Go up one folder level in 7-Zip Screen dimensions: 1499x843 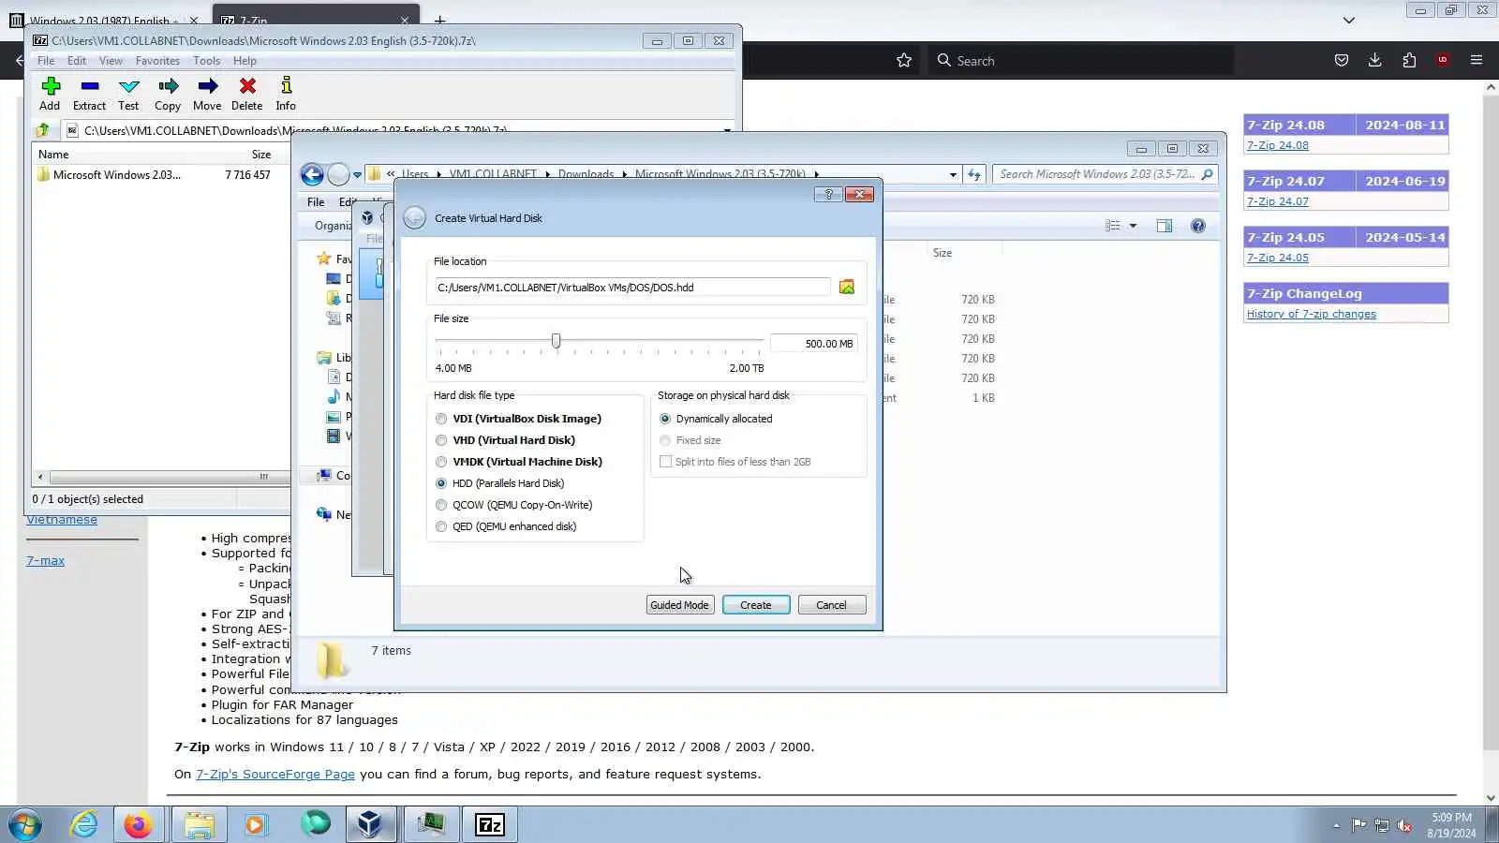click(x=43, y=130)
